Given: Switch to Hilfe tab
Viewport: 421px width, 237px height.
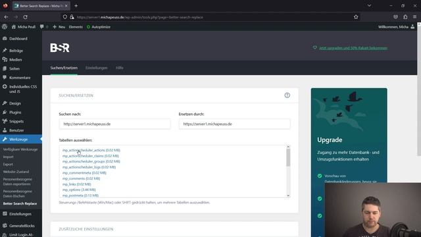Looking at the screenshot, I should (120, 68).
